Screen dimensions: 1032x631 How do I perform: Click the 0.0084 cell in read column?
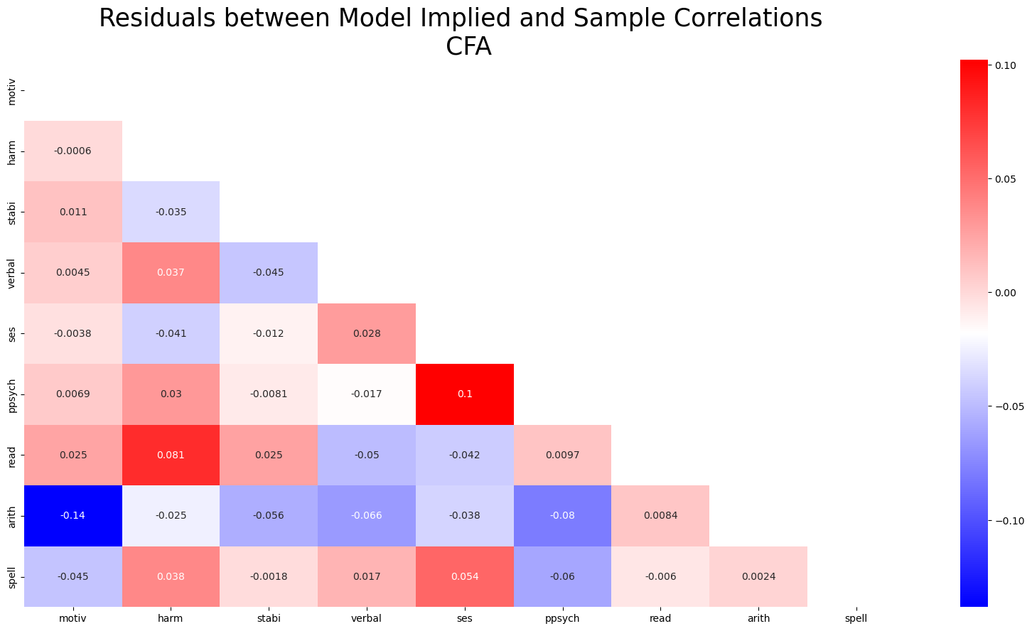(x=660, y=515)
